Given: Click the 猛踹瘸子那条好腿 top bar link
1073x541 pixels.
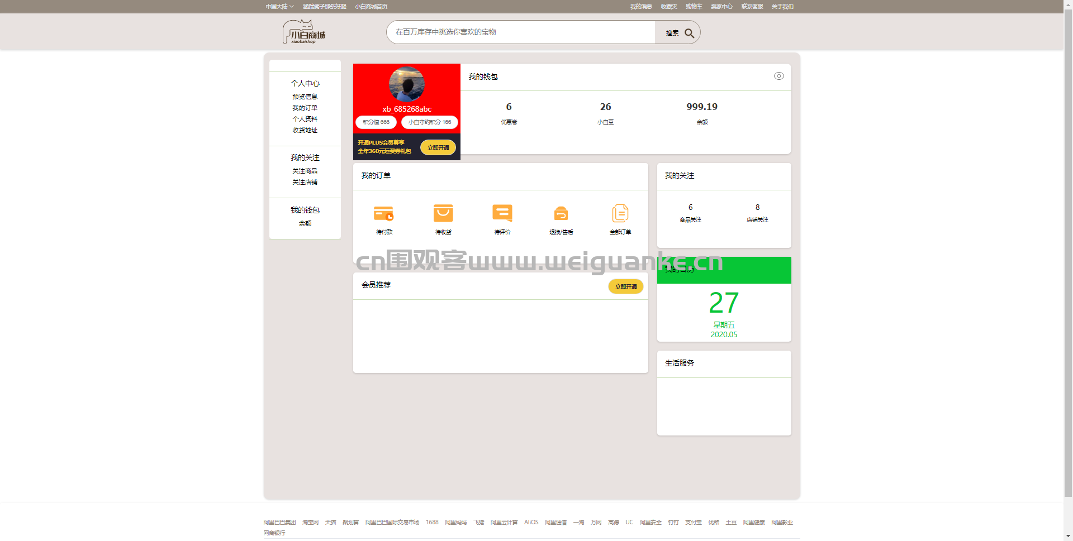Looking at the screenshot, I should point(325,7).
